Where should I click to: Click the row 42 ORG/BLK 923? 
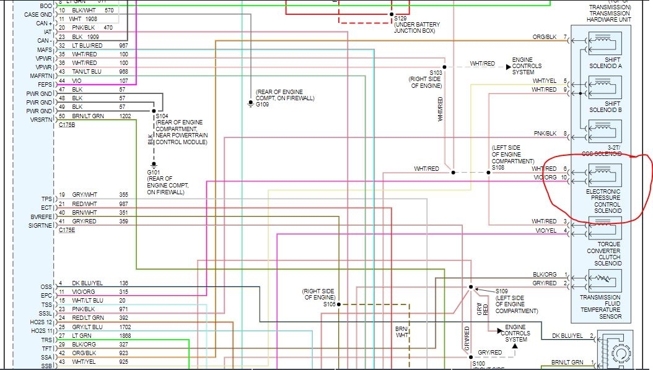click(x=94, y=353)
